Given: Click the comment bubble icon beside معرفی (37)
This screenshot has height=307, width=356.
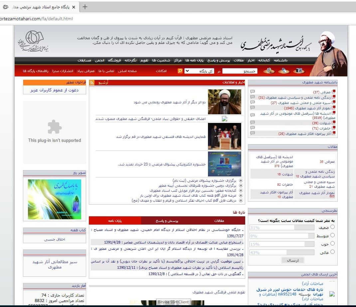Looking at the screenshot, I should point(253,92).
